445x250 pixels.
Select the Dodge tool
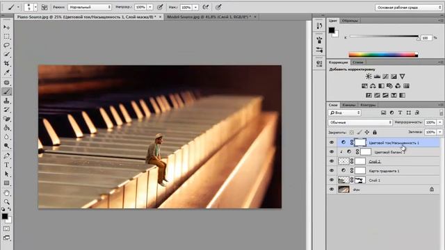6,146
